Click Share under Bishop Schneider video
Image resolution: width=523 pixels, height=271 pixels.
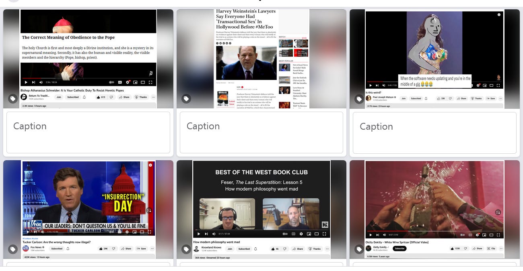[124, 97]
